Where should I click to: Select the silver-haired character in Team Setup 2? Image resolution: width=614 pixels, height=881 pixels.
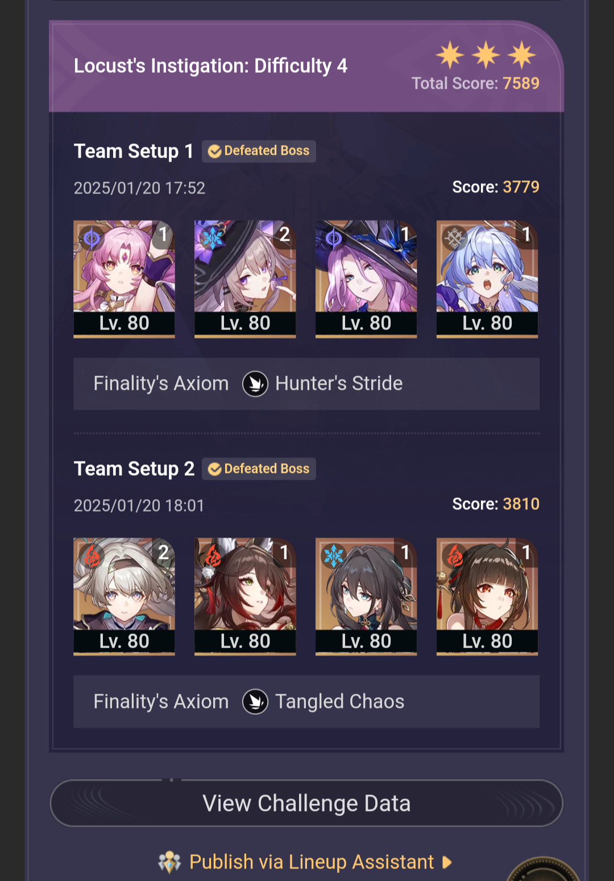(124, 597)
